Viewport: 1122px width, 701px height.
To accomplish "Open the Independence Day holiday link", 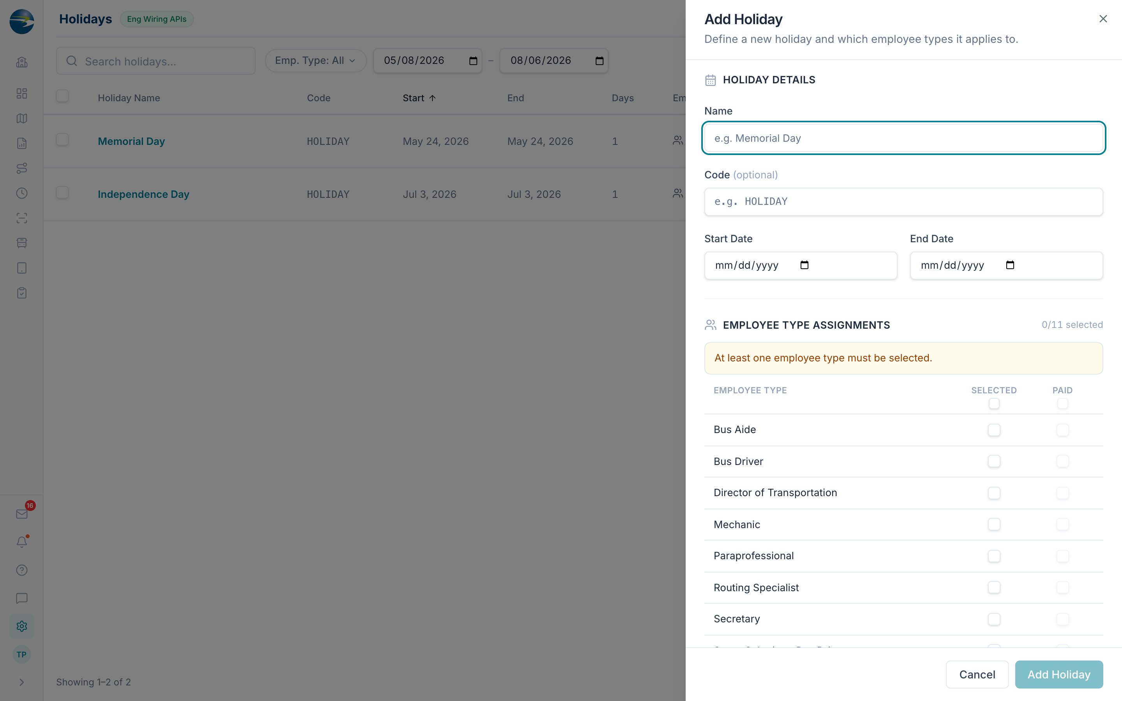I will pos(143,194).
